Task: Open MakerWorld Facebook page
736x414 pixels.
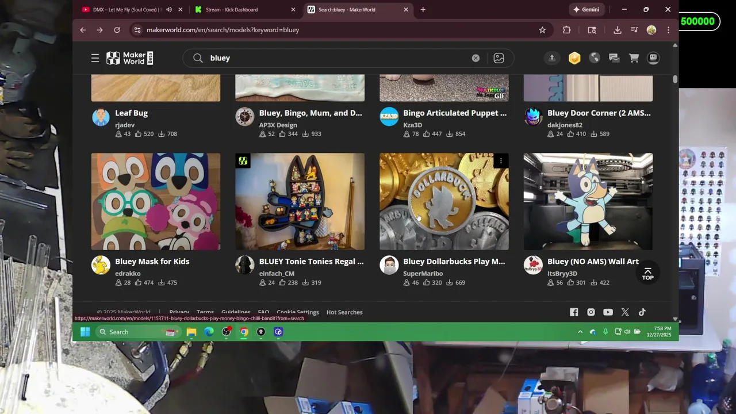Action: (x=574, y=312)
